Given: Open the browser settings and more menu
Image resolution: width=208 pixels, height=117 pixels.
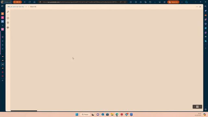Looking at the screenshot, I should pyautogui.click(x=182, y=2).
